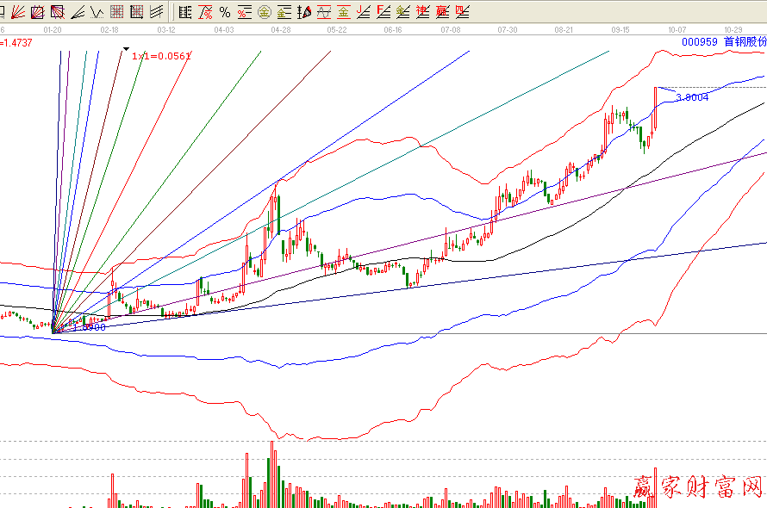
Task: Click the three parallel lines tool
Action: [156, 12]
